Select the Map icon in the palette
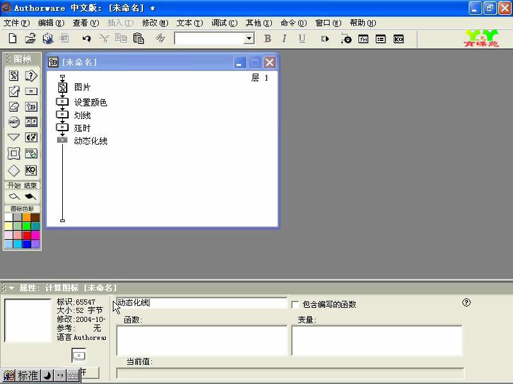Screen dimensions: 513x384 31,107
